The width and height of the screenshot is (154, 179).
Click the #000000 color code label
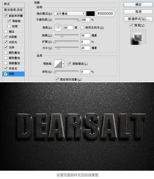coord(105,13)
